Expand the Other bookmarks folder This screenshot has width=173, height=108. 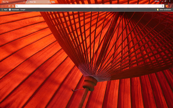point(164,10)
